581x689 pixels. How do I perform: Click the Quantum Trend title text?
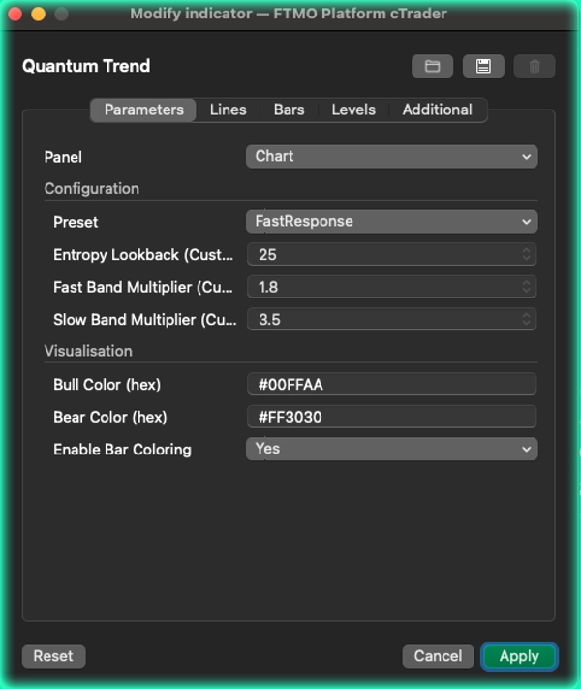coord(86,66)
